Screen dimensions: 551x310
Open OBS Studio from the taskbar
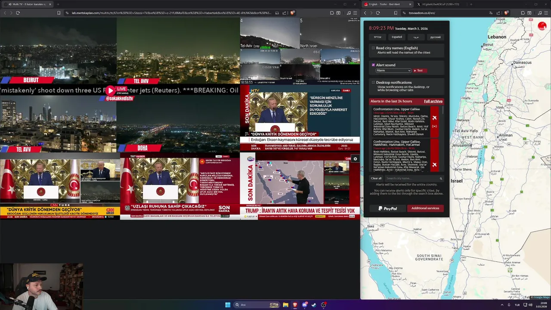click(323, 305)
